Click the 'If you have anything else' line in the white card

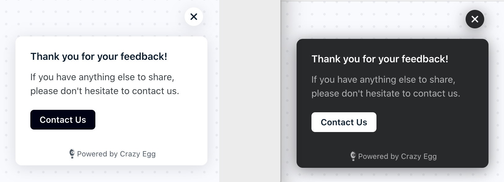(102, 77)
